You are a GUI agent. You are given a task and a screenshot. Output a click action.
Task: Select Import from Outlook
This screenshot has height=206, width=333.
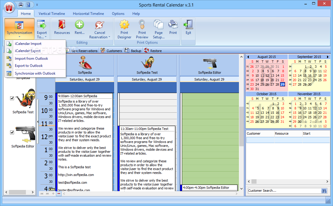(35, 59)
